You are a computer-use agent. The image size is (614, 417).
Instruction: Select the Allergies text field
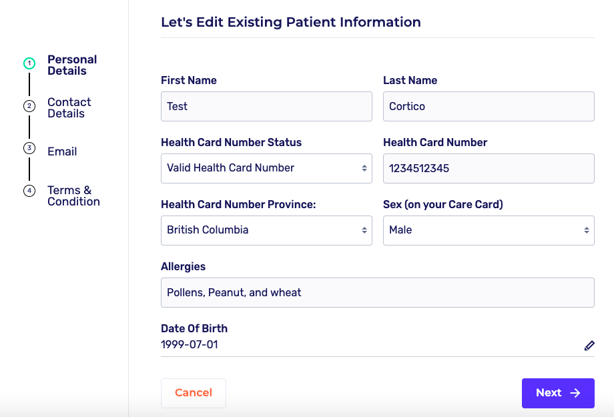377,293
